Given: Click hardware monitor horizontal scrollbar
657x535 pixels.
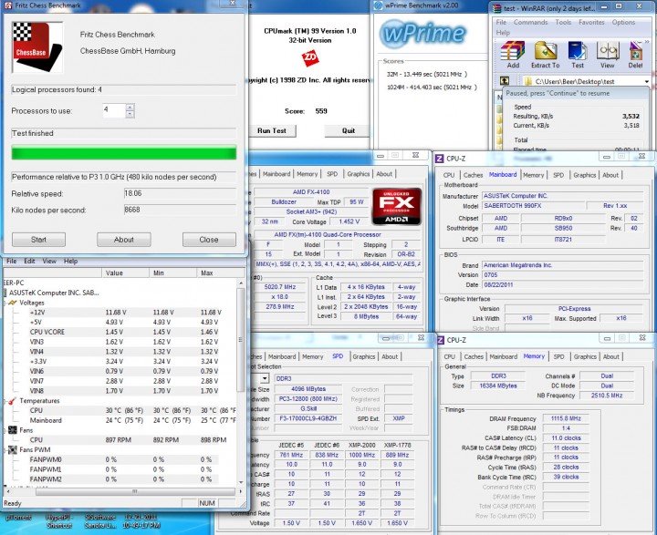Looking at the screenshot, I should pyautogui.click(x=135, y=491).
